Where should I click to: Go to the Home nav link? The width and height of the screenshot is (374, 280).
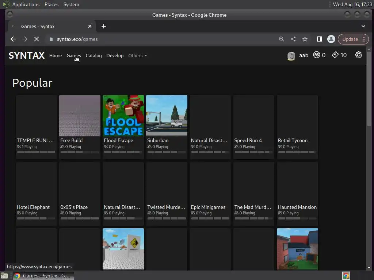pyautogui.click(x=56, y=55)
